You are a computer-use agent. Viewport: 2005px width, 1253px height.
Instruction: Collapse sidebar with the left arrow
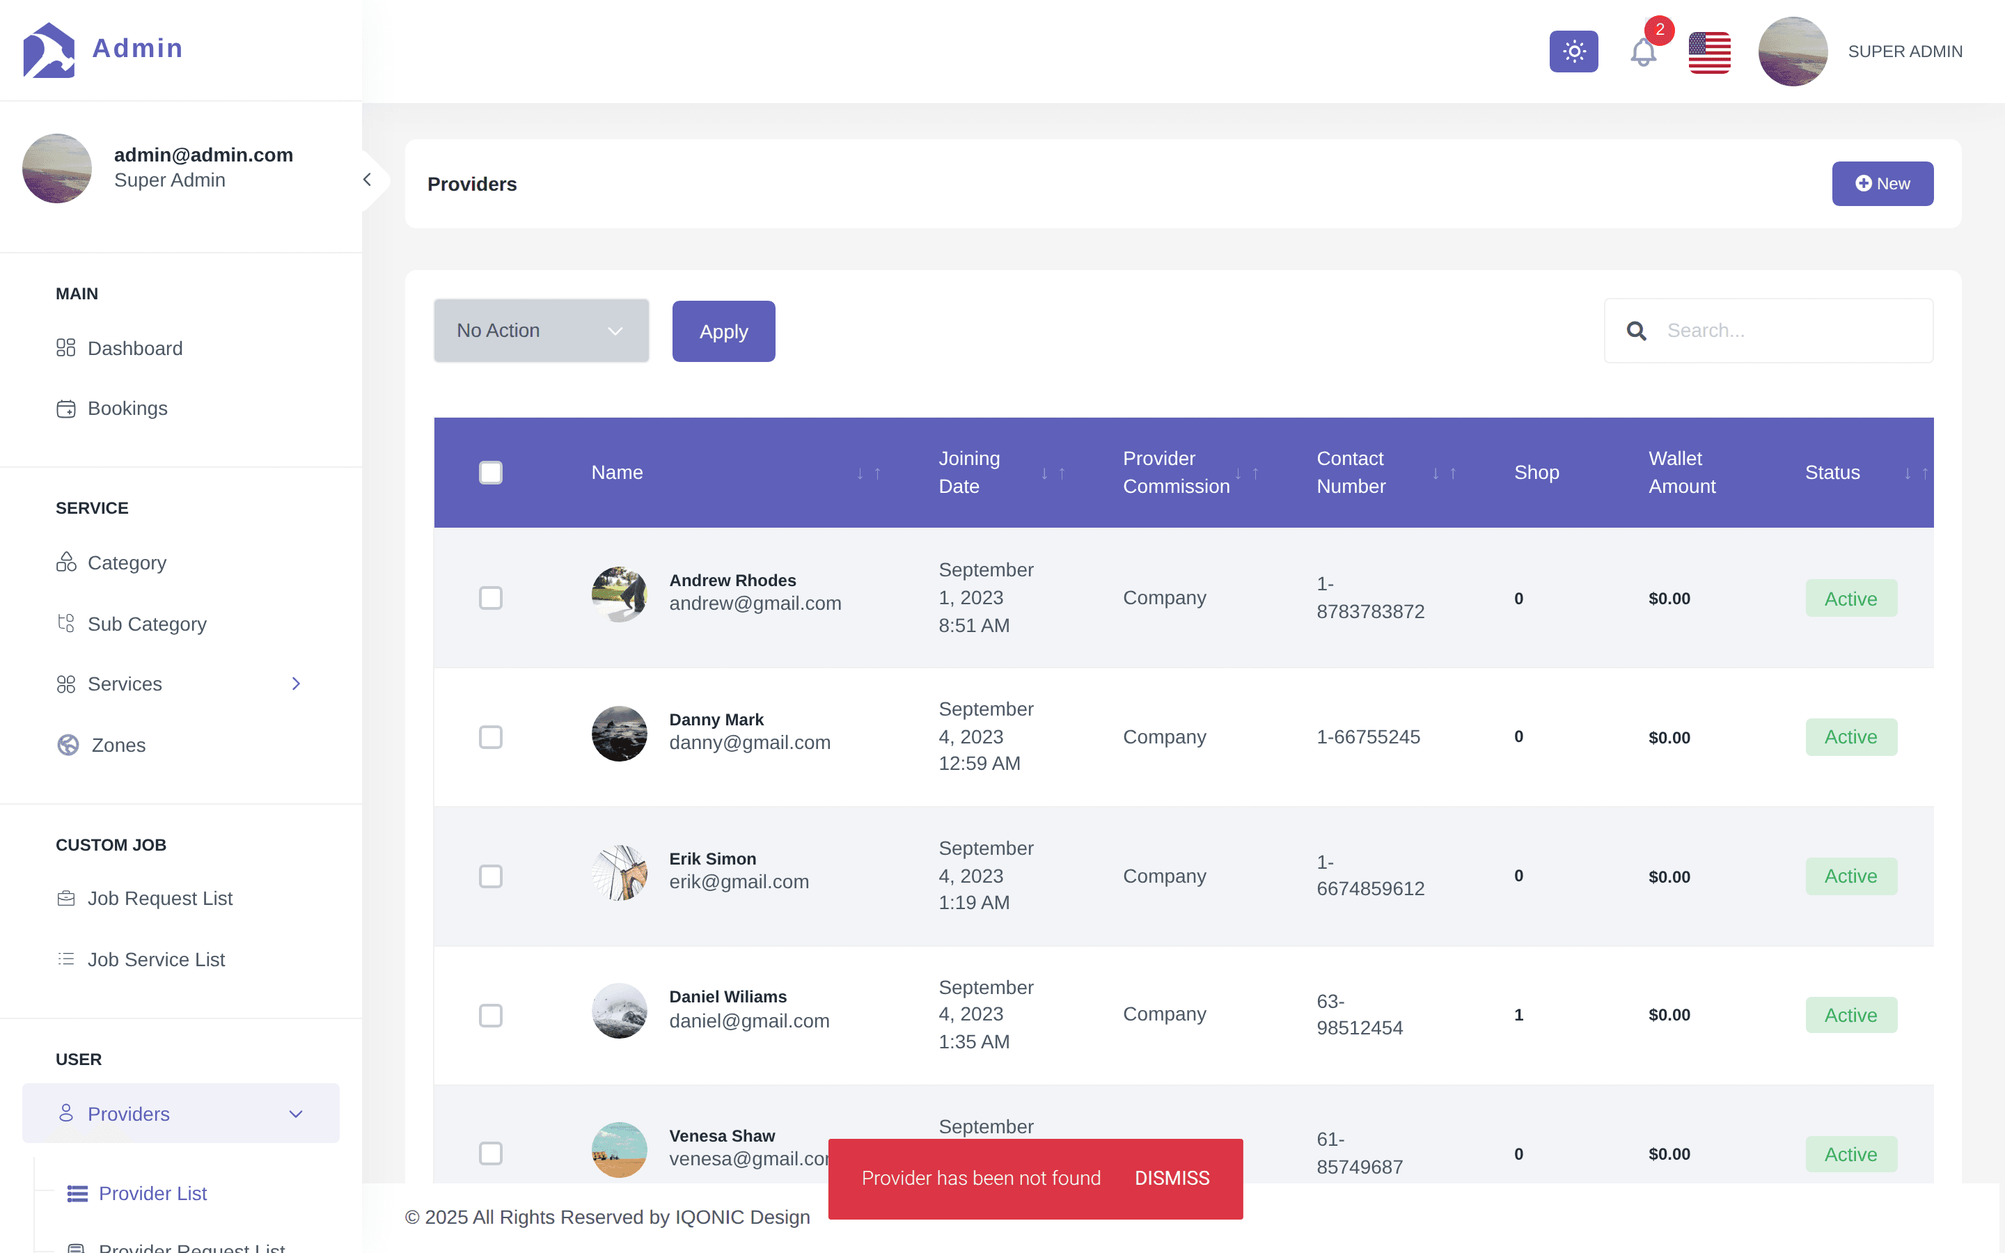click(x=367, y=180)
